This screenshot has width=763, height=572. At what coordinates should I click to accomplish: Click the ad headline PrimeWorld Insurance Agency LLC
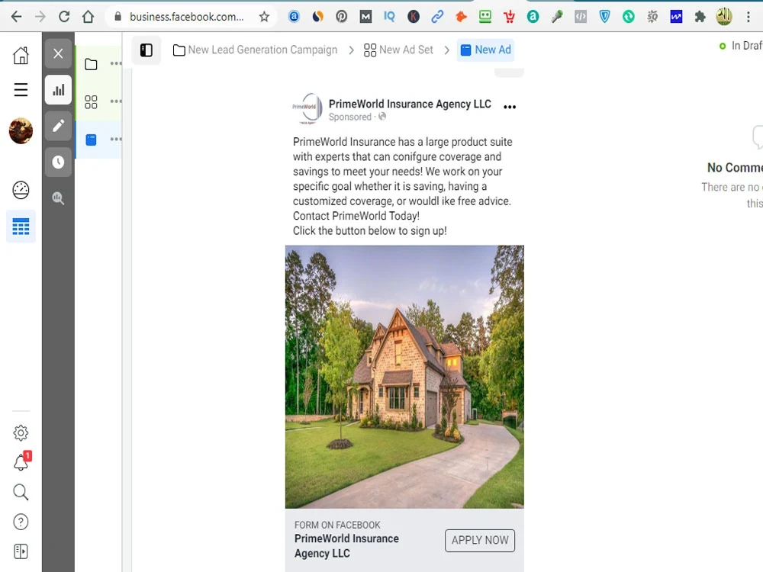pyautogui.click(x=346, y=546)
